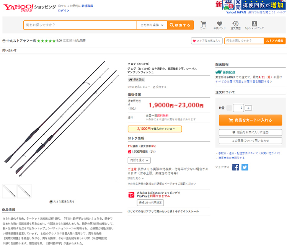Screen dimensions: 287x248
Task: Open the 問い合わせ store tab
Action: pyautogui.click(x=9, y=51)
